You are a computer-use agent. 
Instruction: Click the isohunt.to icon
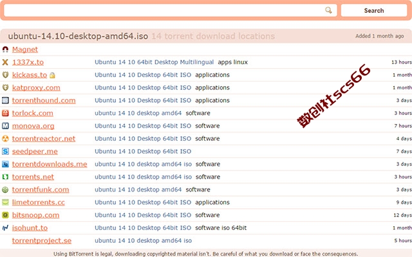click(5, 228)
